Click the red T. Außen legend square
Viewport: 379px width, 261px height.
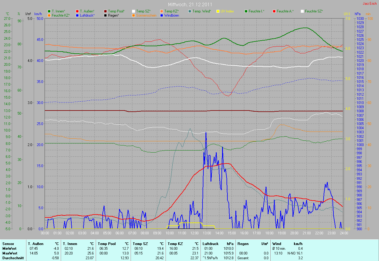point(77,11)
